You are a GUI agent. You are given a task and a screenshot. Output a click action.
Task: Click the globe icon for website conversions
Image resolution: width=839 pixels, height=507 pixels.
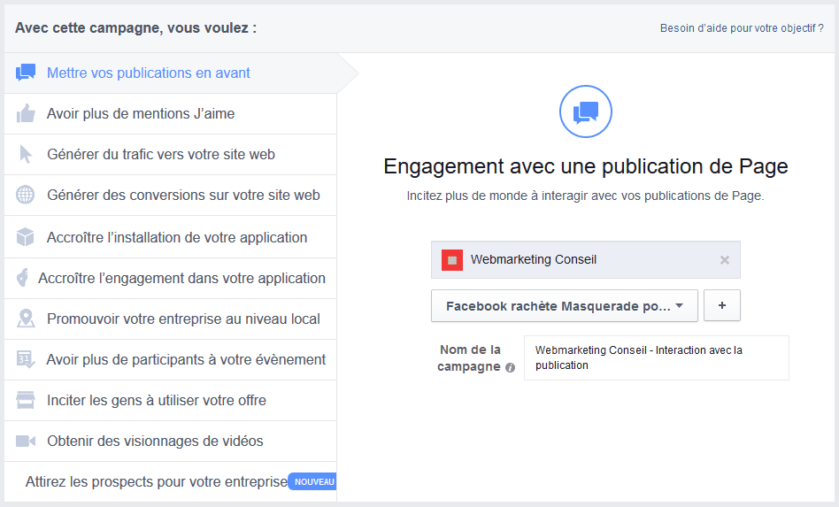pyautogui.click(x=26, y=196)
